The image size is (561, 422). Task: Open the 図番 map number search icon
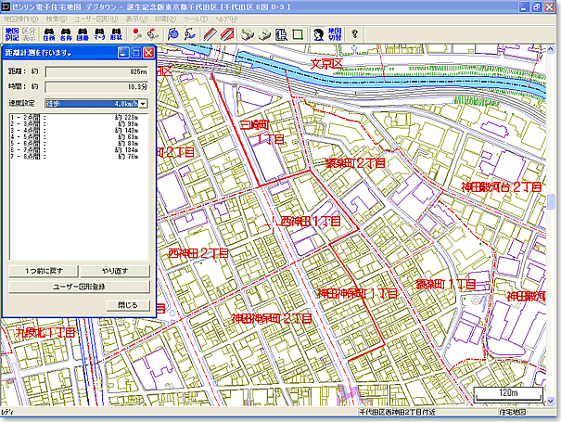click(x=83, y=34)
